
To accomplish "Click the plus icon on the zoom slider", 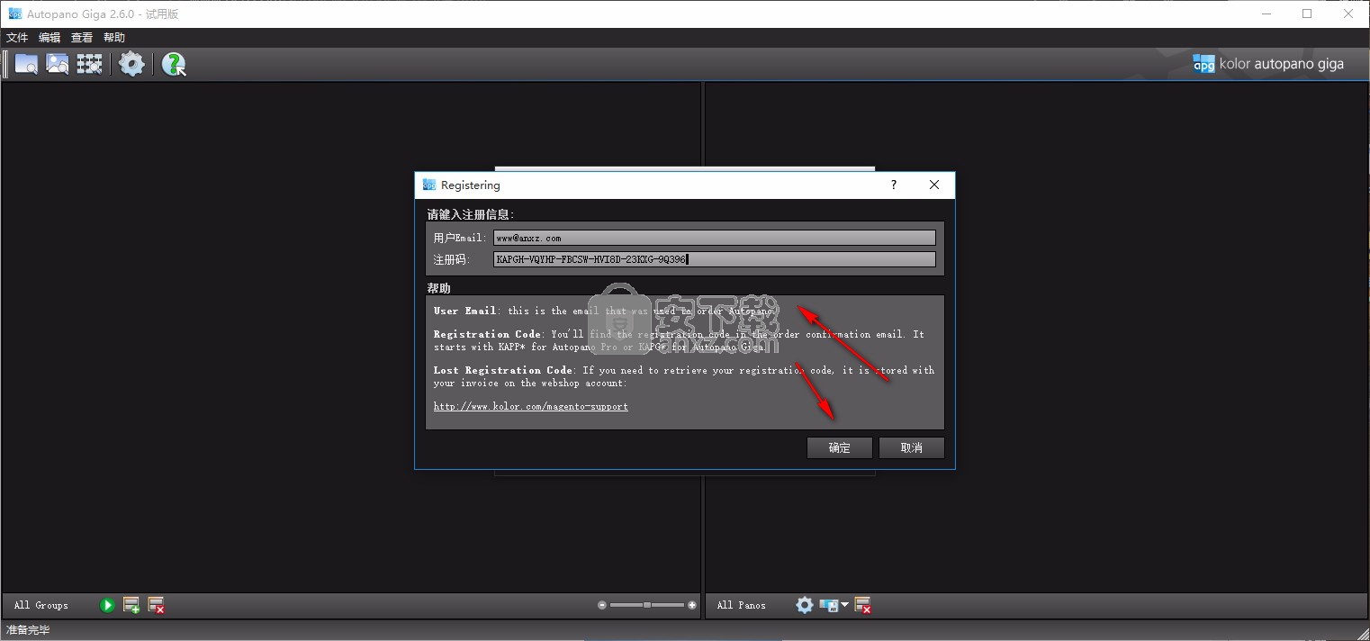I will coord(691,605).
